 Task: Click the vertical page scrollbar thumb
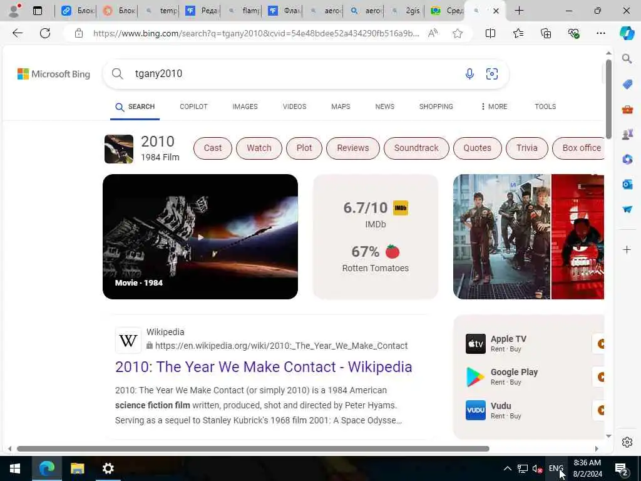(608, 99)
